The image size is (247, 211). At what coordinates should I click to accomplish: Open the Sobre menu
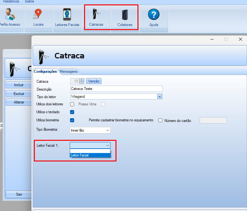tap(30, 2)
